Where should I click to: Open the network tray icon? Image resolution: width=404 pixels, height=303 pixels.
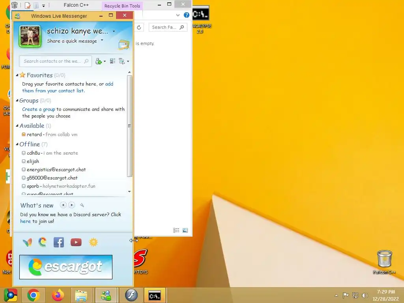[x=355, y=296]
